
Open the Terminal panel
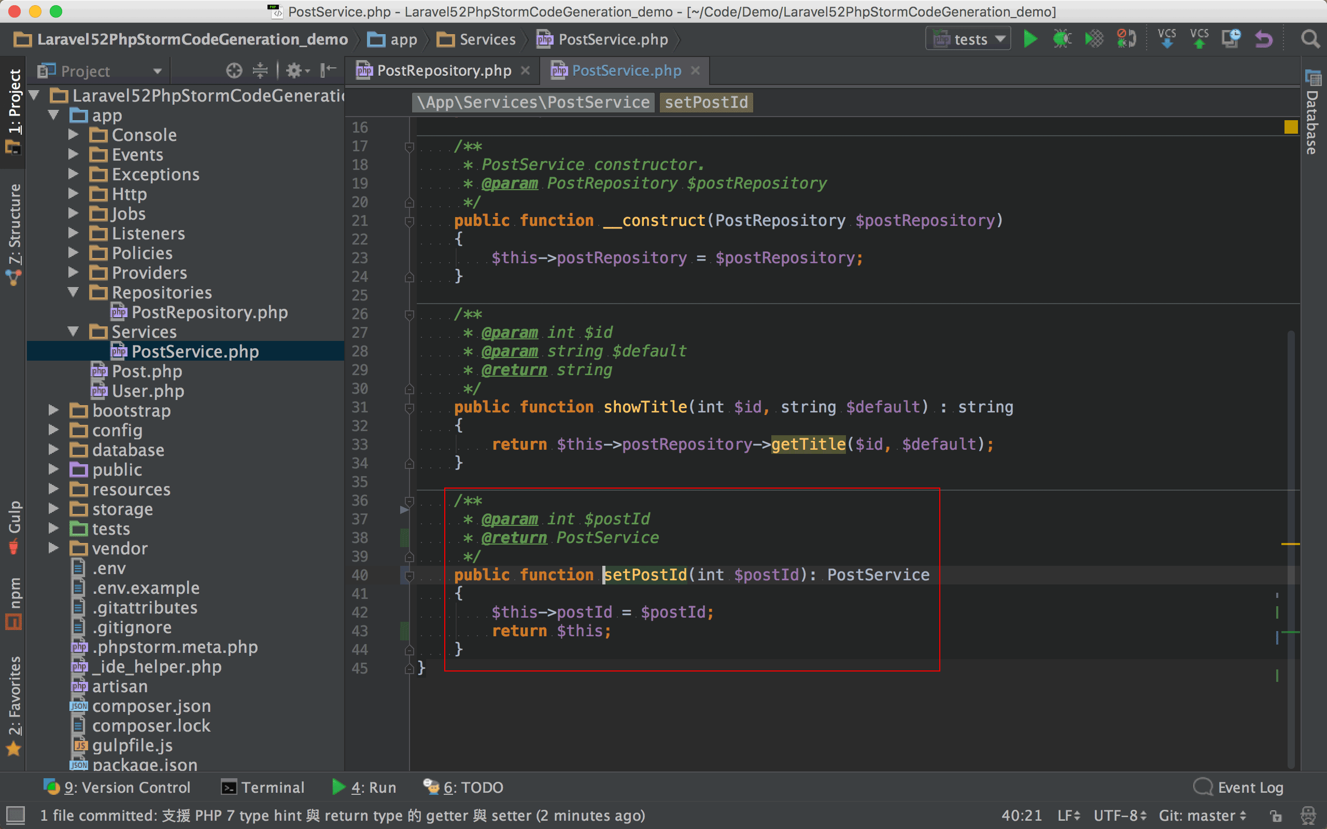pos(271,787)
